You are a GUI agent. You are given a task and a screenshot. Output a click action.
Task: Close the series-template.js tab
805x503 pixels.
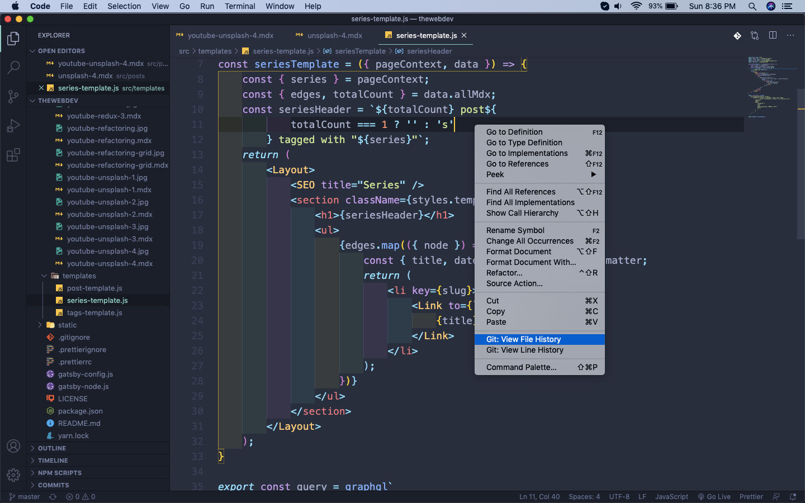coord(464,35)
